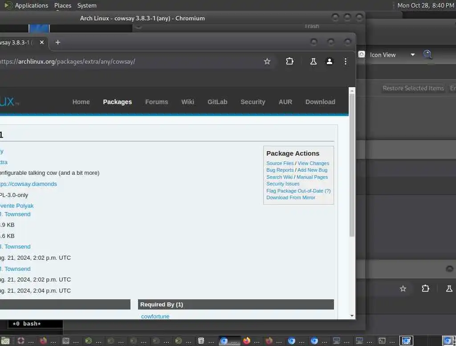Open the Chromium three-dot menu

point(345,61)
